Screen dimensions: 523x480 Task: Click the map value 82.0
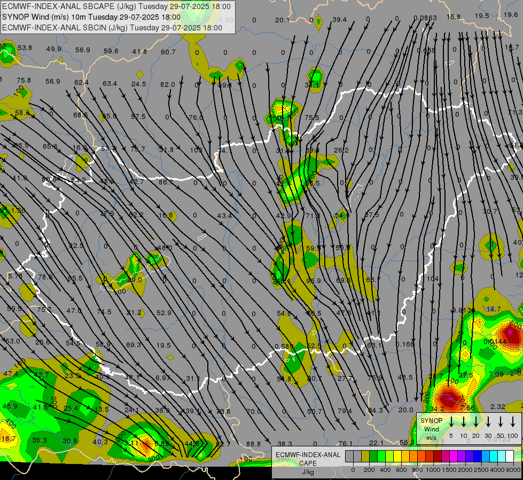(x=167, y=85)
